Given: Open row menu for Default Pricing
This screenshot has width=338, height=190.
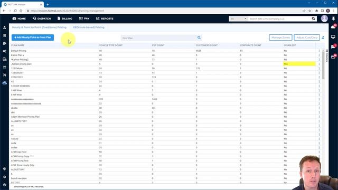Looking at the screenshot, I should (319, 51).
